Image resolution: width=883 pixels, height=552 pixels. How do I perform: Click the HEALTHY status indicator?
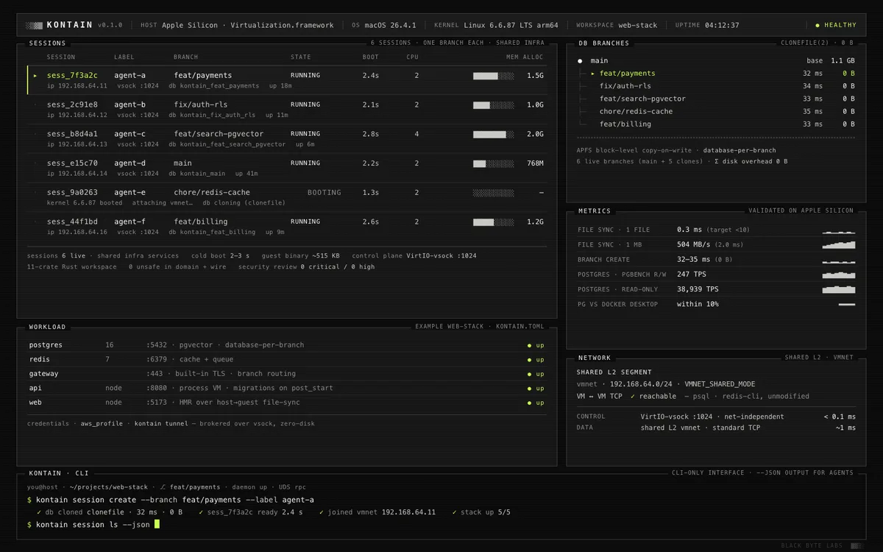pyautogui.click(x=836, y=25)
